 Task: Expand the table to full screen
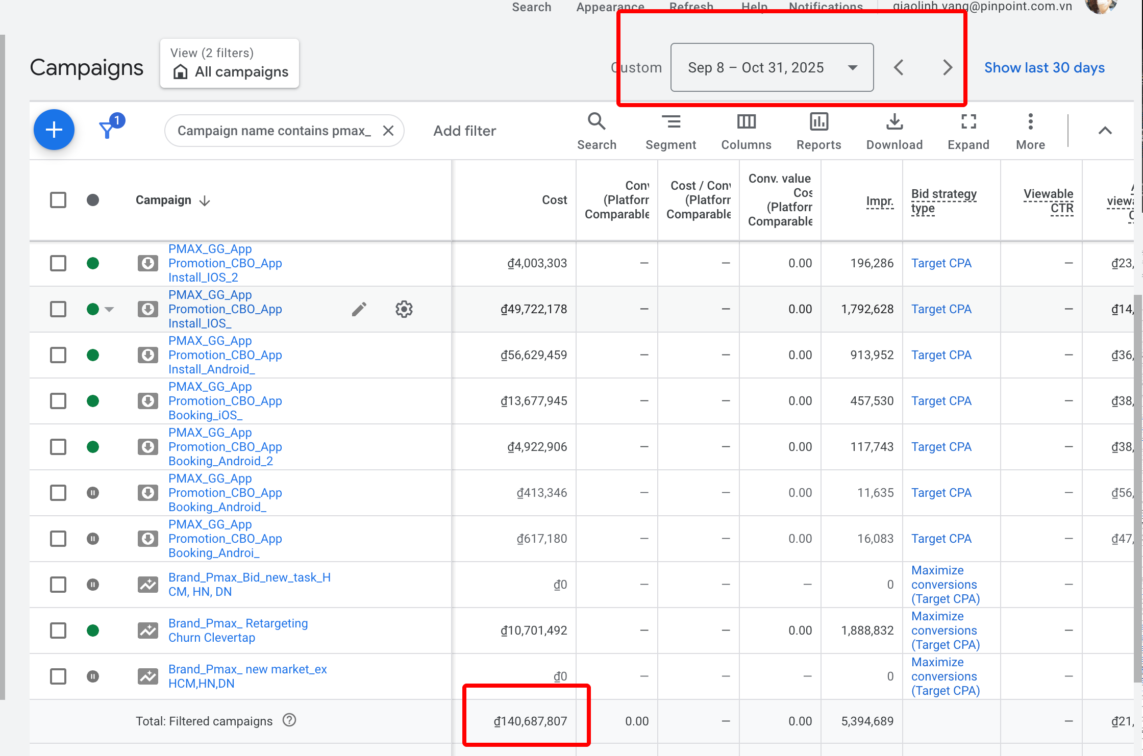point(968,132)
